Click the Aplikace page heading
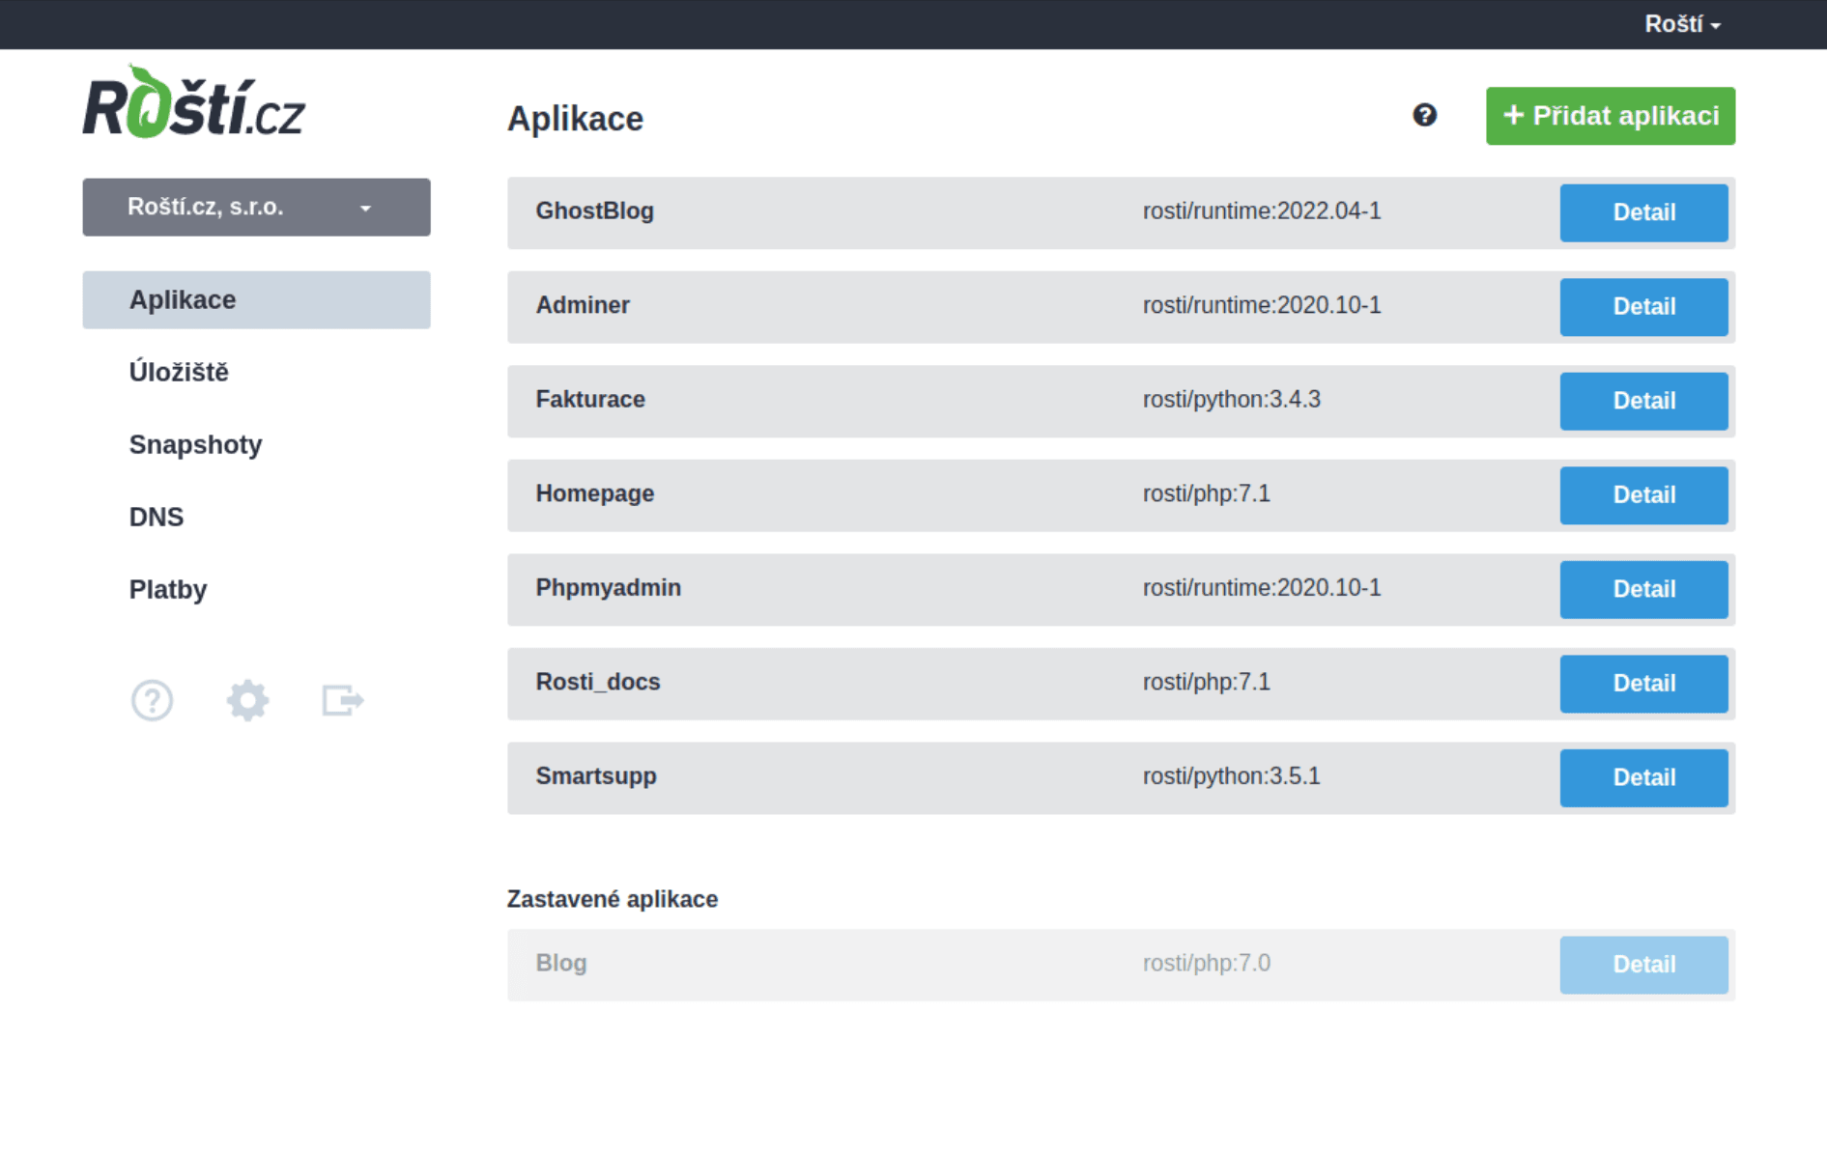The image size is (1827, 1152). click(x=575, y=119)
